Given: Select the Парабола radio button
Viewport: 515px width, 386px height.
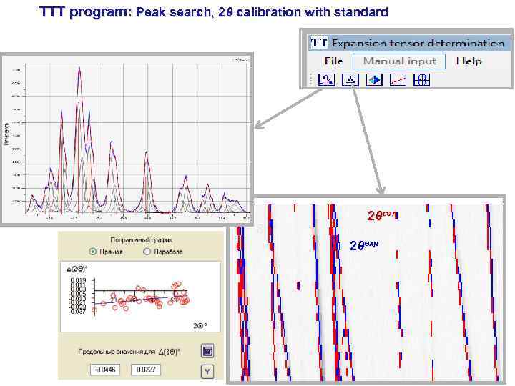Looking at the screenshot, I should point(147,252).
